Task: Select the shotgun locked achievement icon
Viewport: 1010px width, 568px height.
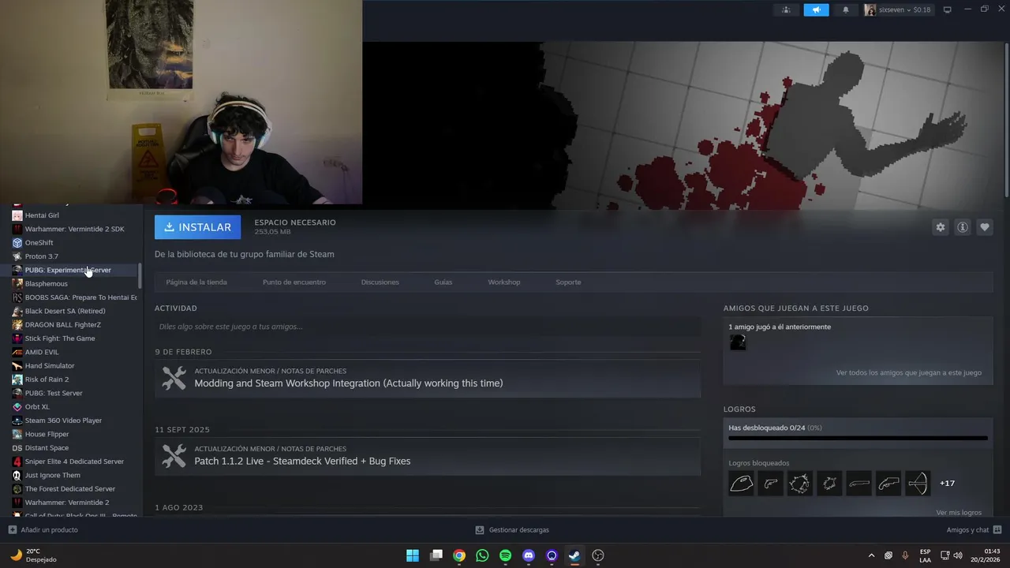Action: point(859,484)
